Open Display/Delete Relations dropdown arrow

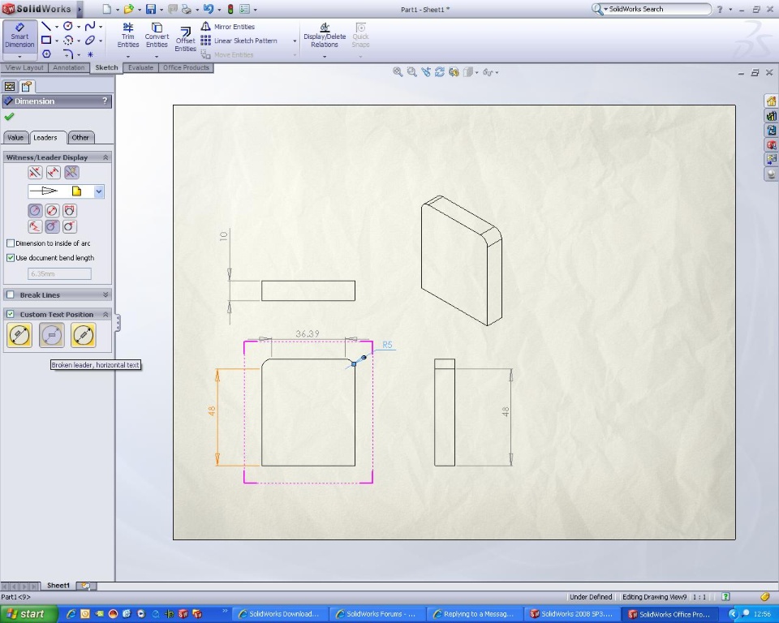[325, 57]
